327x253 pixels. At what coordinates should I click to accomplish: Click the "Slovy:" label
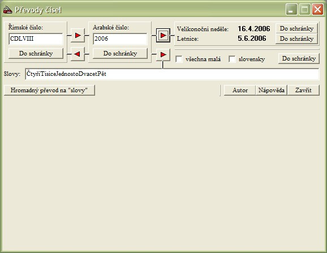tap(12, 74)
